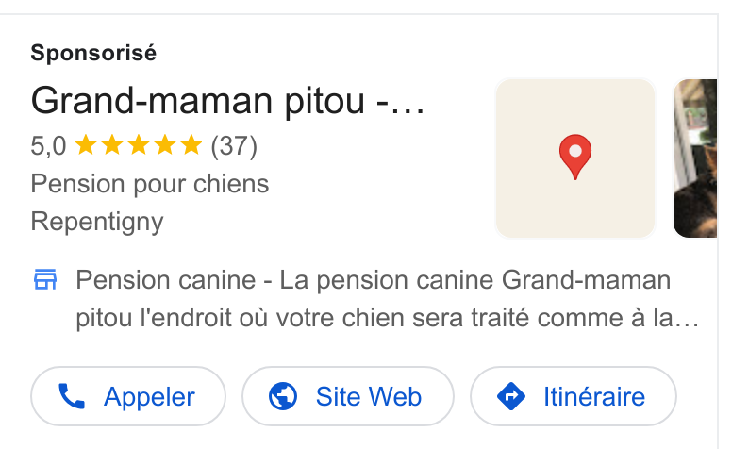Get directions via Itinéraire button
Image resolution: width=732 pixels, height=449 pixels.
click(x=574, y=396)
